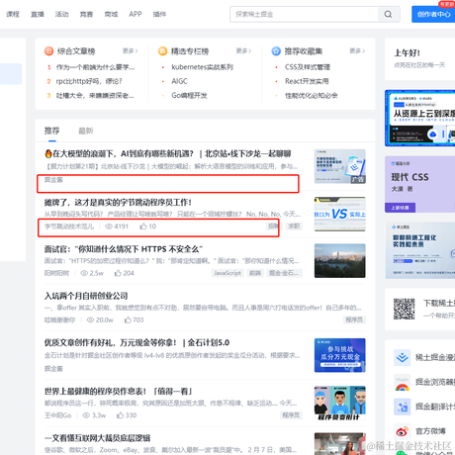
Task: Click the thumbs-up icon beside 703
Action: pos(128,319)
